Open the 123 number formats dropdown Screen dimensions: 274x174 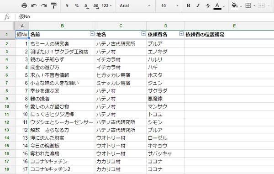point(106,6)
